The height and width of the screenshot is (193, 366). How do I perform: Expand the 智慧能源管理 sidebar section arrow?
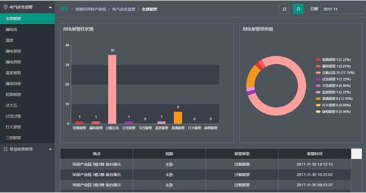[x=50, y=149]
